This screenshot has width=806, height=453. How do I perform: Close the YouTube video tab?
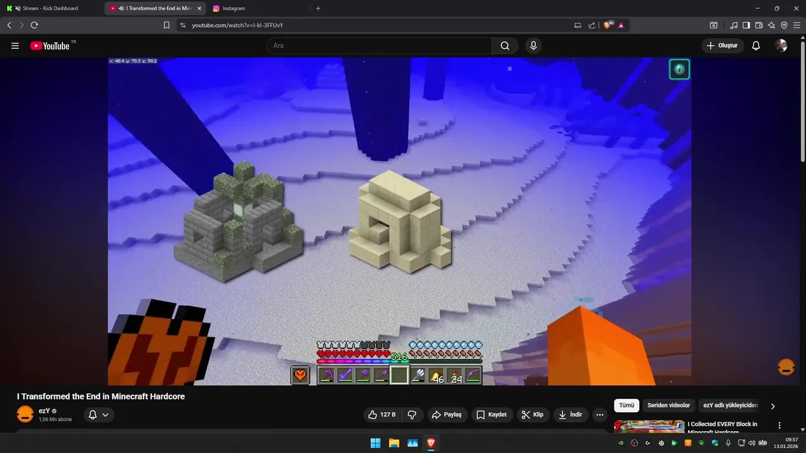tap(199, 8)
